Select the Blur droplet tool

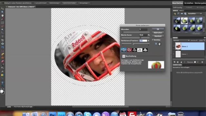click(2, 82)
